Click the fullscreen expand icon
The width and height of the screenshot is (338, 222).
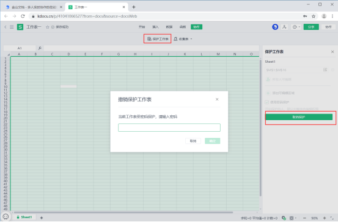click(332, 218)
